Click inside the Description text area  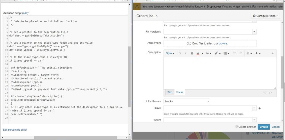click(220, 73)
